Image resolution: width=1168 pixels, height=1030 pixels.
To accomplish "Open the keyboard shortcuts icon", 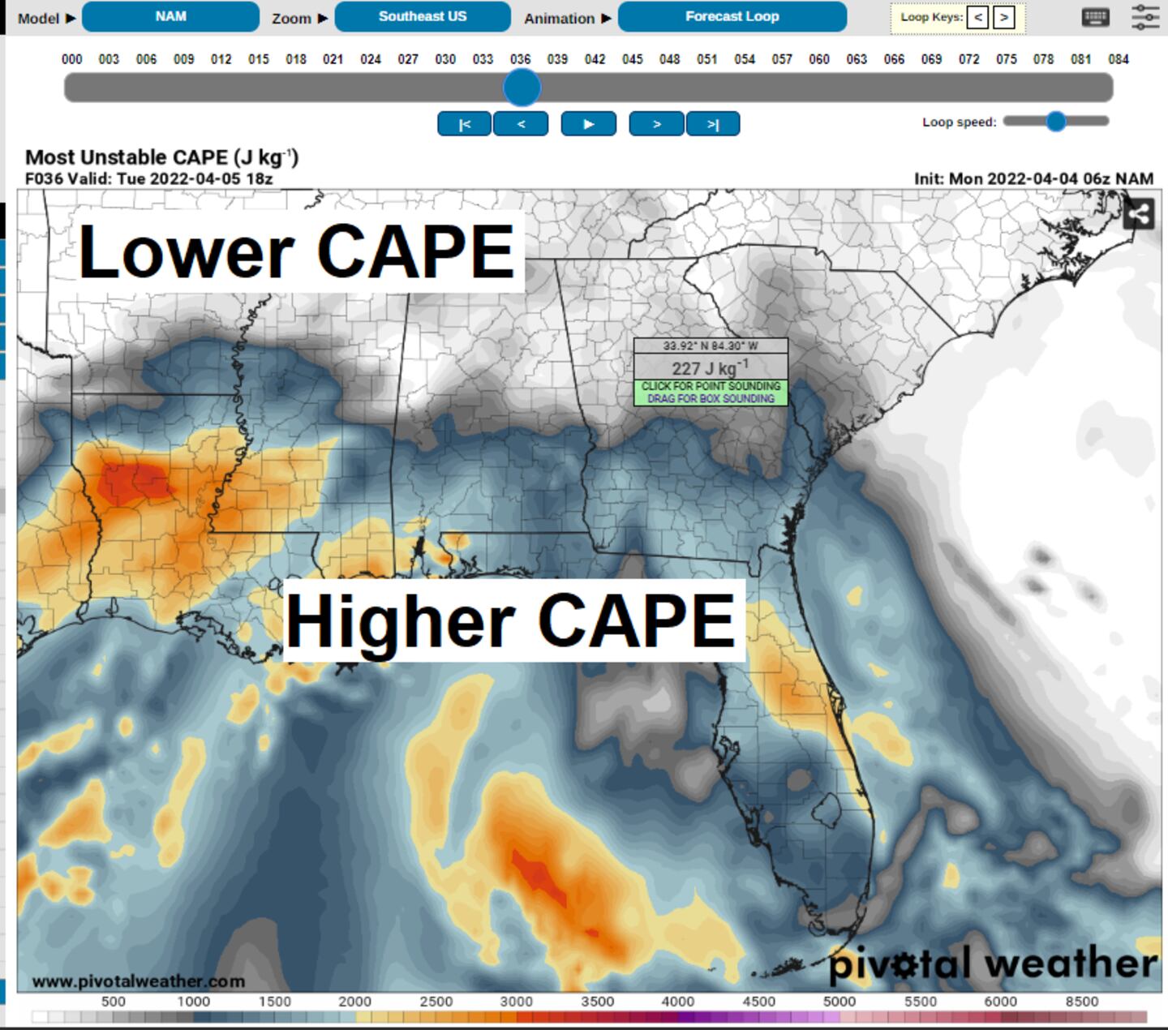I will pyautogui.click(x=1095, y=17).
